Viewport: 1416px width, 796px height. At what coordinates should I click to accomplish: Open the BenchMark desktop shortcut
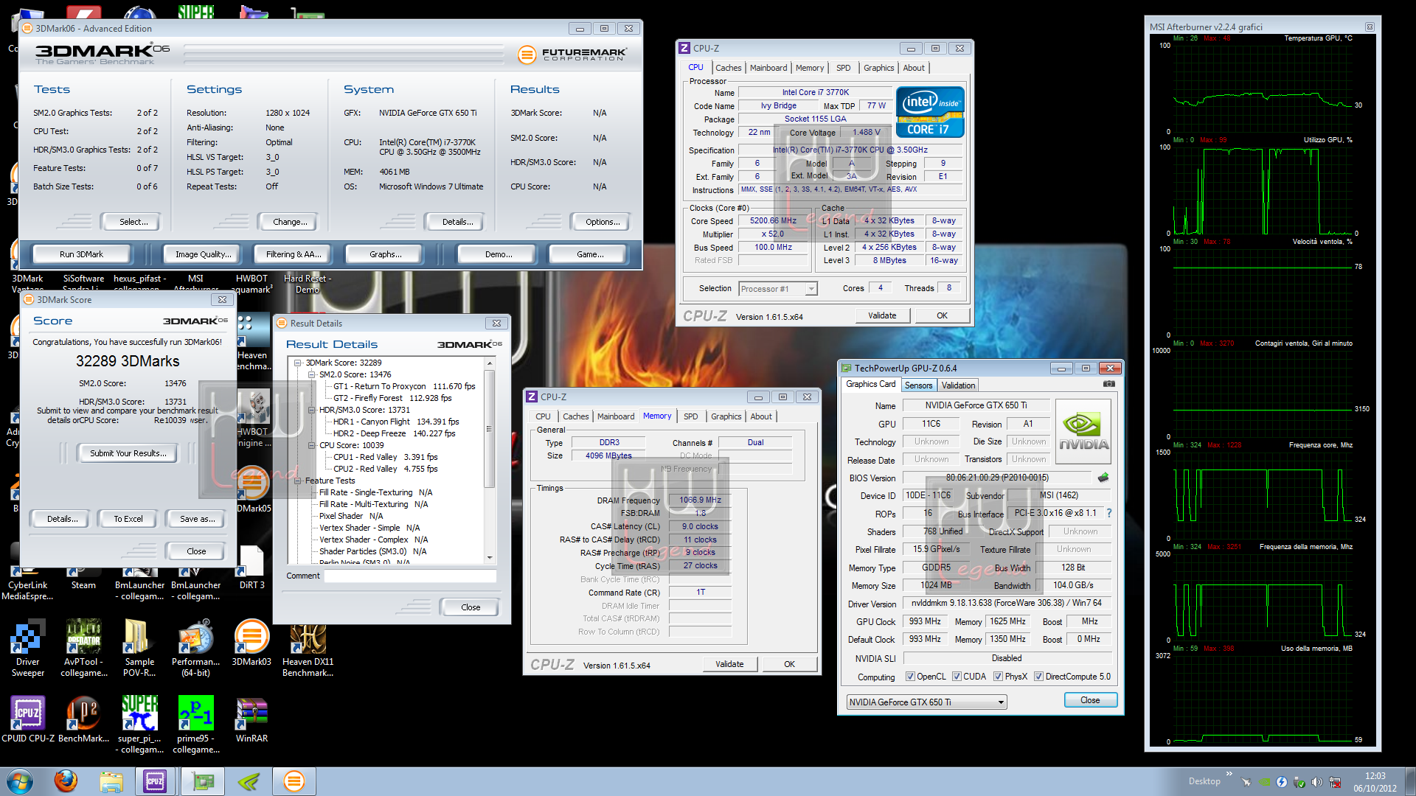[x=83, y=719]
